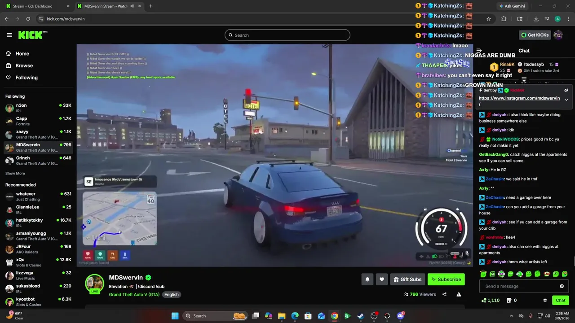
Task: Click RinaBK top gifter name
Action: coord(507,64)
